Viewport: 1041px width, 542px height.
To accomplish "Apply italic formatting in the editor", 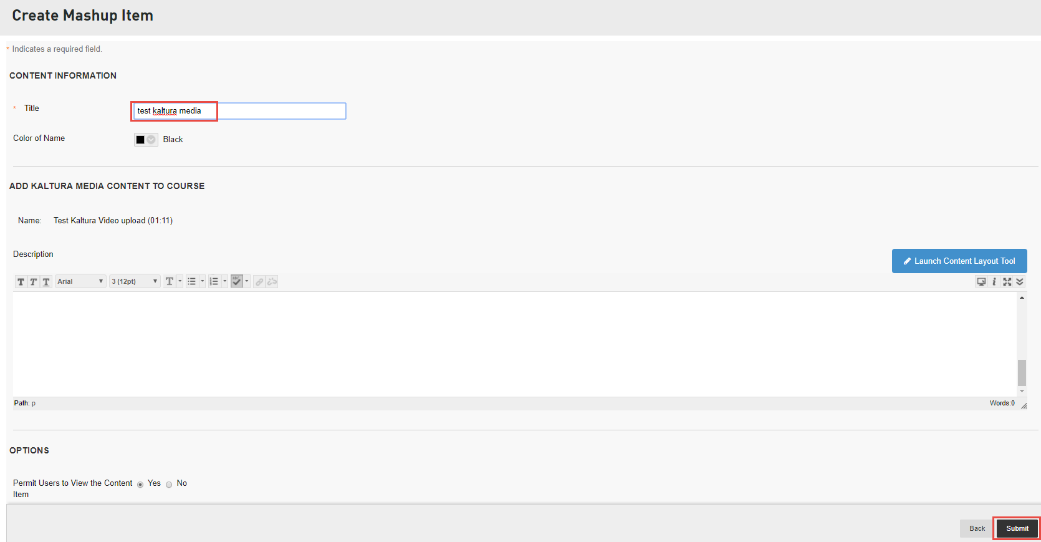I will point(33,282).
